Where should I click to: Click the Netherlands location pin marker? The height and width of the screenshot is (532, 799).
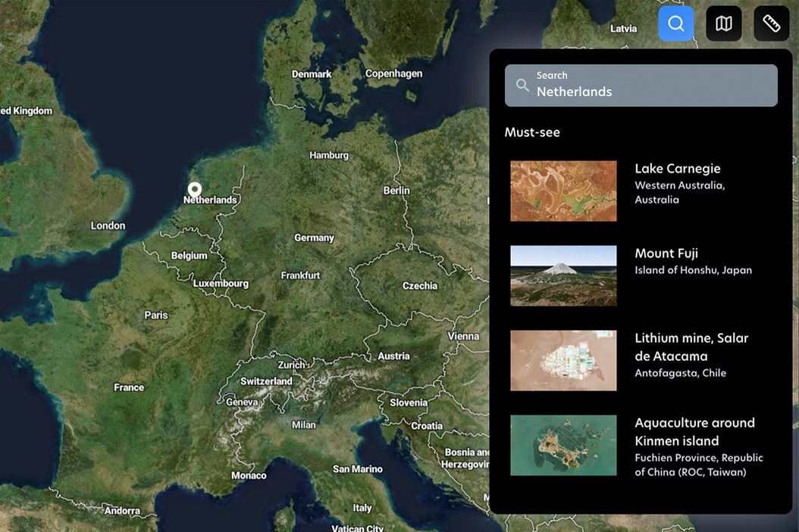[x=195, y=189]
